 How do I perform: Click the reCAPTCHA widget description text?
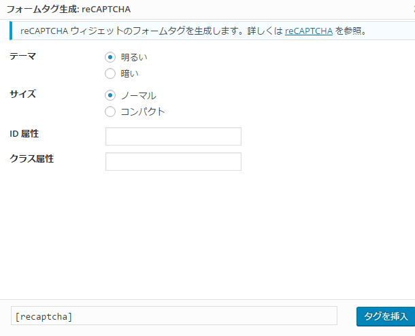[150, 31]
